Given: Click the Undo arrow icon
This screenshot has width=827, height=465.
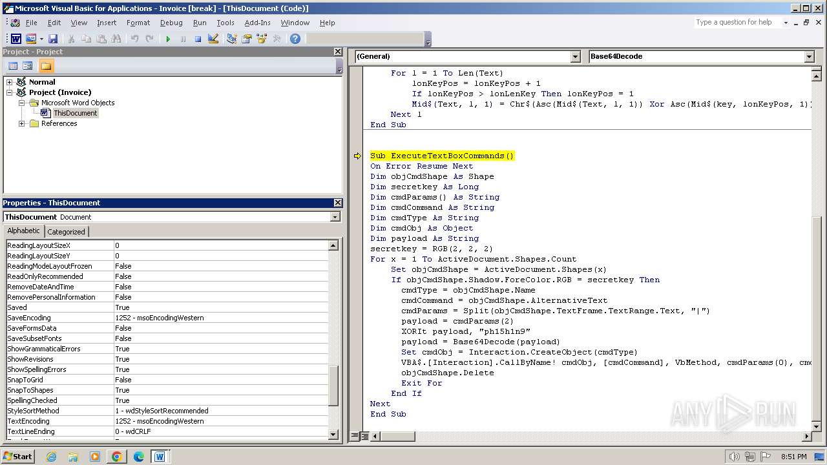Looking at the screenshot, I should click(134, 39).
